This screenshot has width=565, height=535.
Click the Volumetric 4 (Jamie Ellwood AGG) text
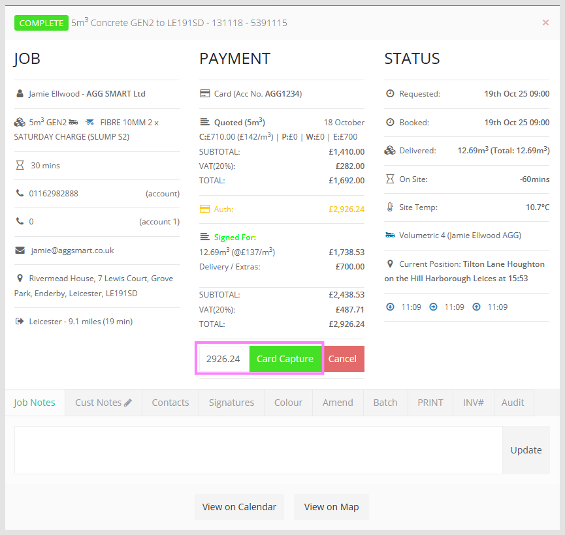[x=460, y=235]
